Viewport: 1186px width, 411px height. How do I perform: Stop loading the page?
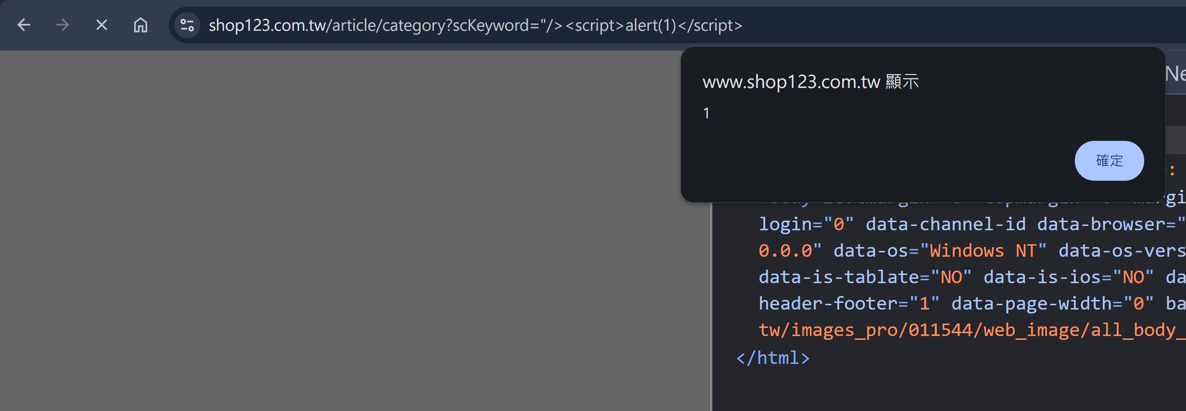coord(101,25)
